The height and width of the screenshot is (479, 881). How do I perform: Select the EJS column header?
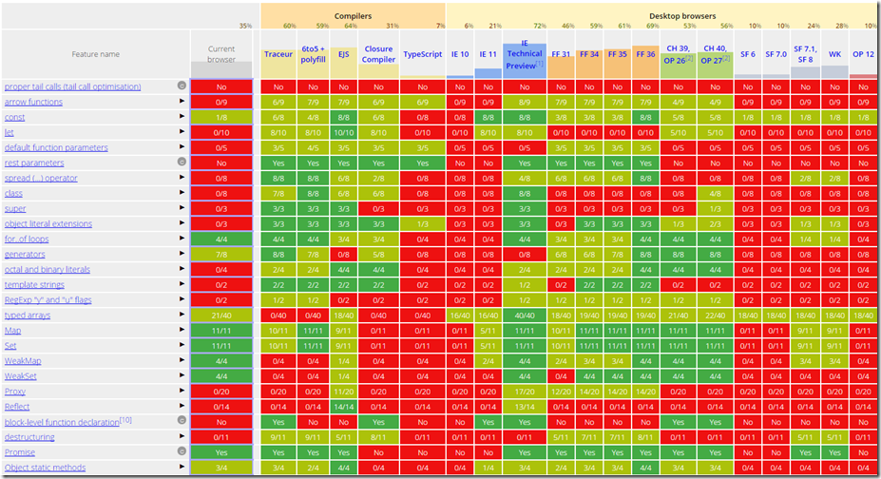tap(343, 54)
